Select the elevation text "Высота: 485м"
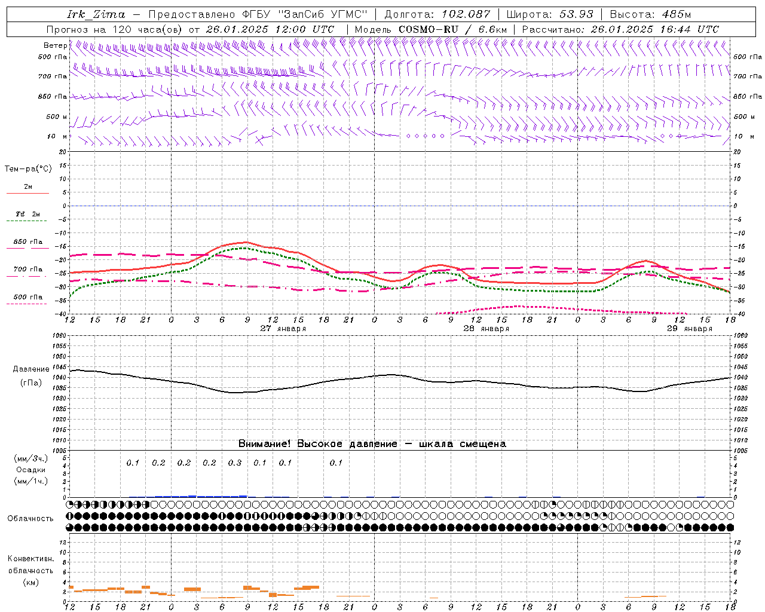 [x=650, y=14]
